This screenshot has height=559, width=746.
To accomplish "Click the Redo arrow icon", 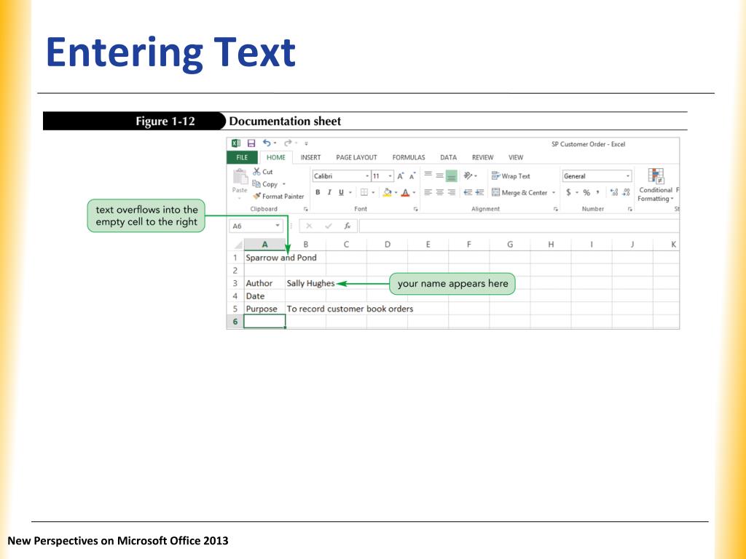I will (287, 143).
